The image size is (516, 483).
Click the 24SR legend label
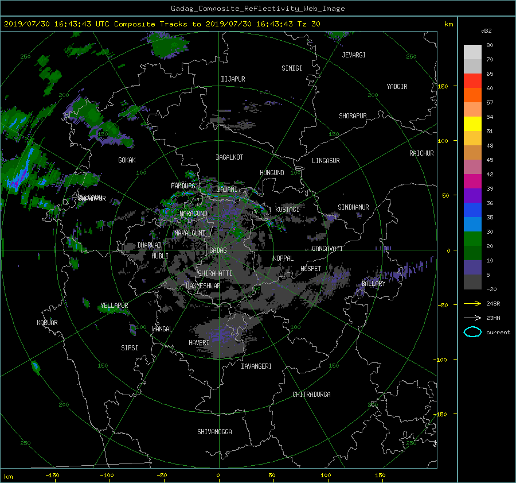493,304
